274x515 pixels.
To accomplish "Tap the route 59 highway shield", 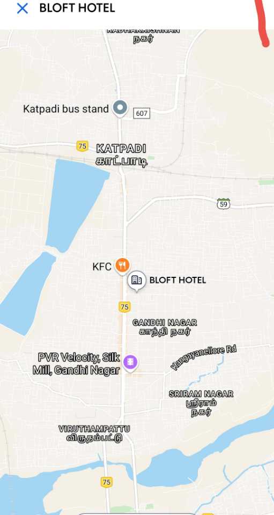I will click(224, 204).
